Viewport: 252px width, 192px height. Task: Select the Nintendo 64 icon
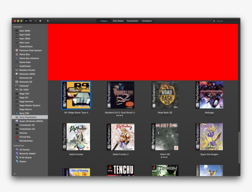pyautogui.click(x=17, y=78)
